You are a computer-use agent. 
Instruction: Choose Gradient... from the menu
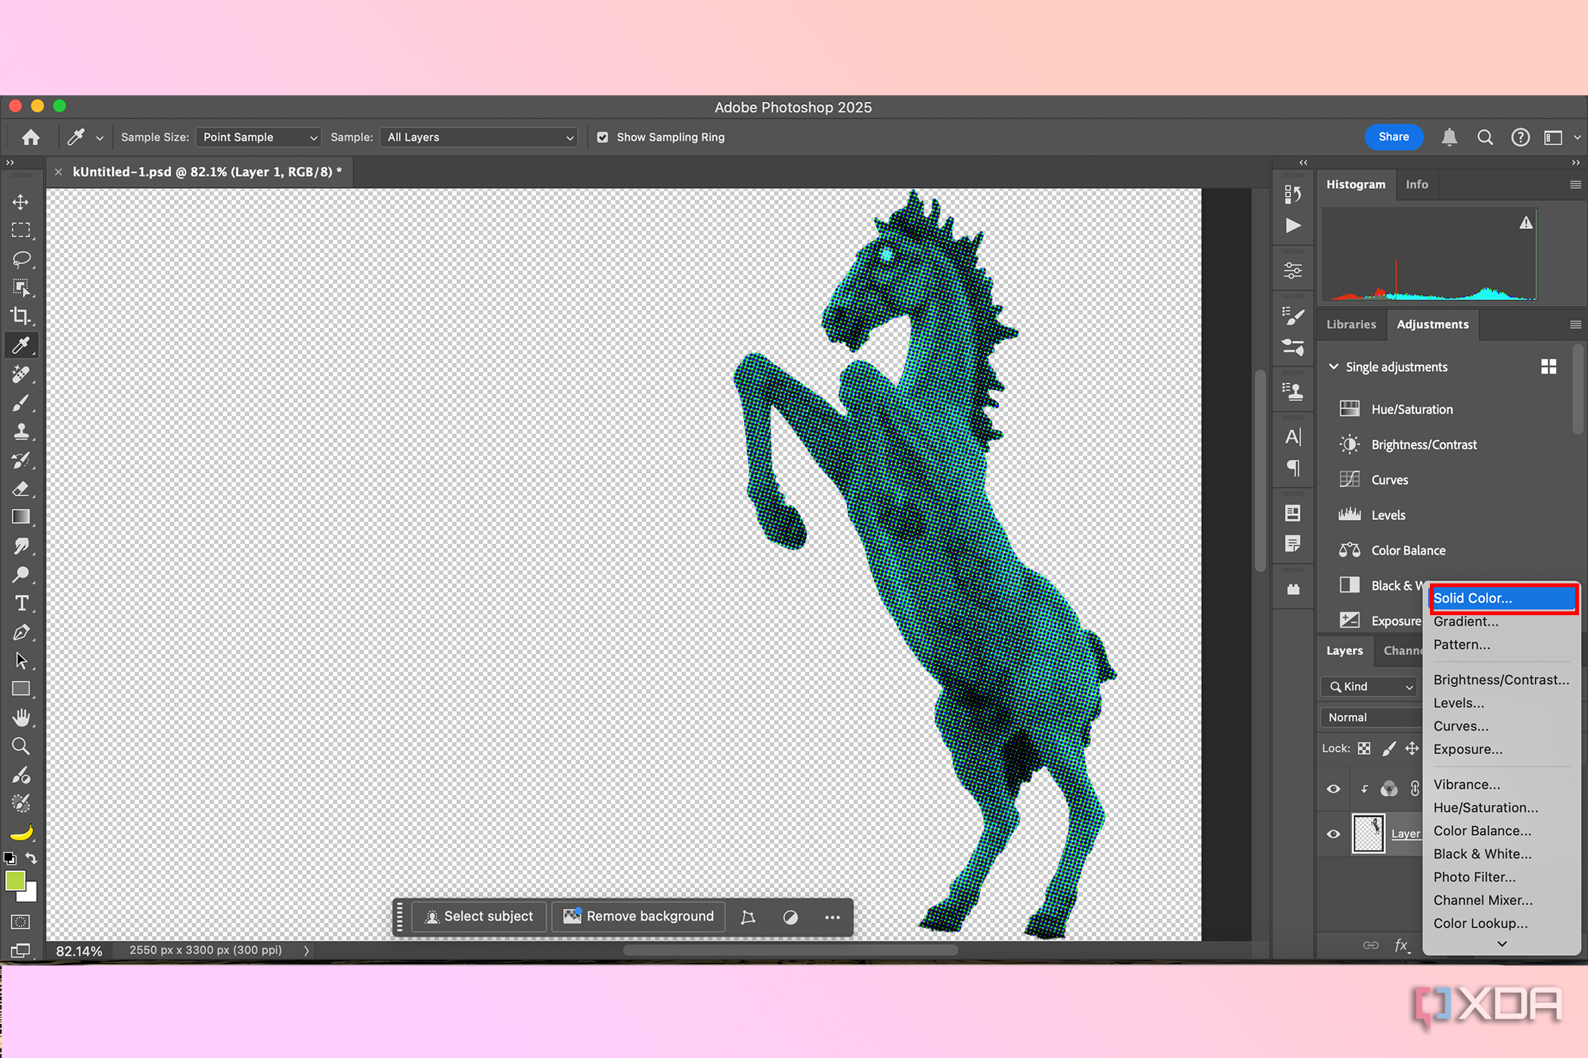point(1465,621)
